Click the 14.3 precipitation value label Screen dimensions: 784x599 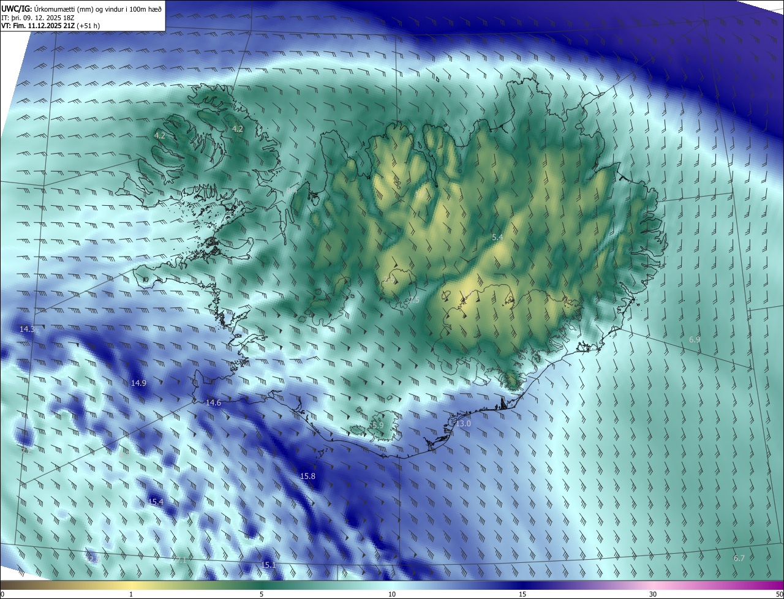coord(27,329)
